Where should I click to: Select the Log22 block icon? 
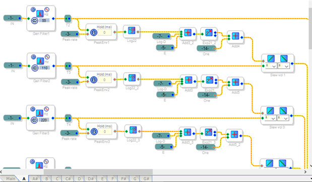[x=132, y=30]
